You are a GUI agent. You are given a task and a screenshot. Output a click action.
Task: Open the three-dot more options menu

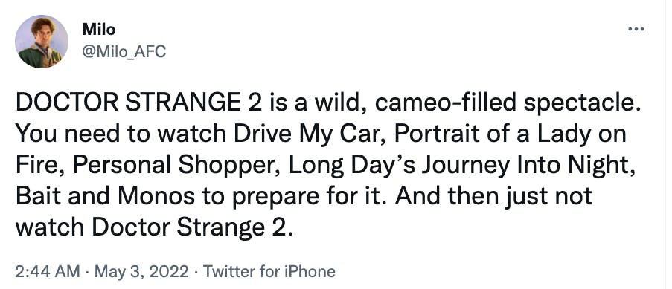[636, 29]
